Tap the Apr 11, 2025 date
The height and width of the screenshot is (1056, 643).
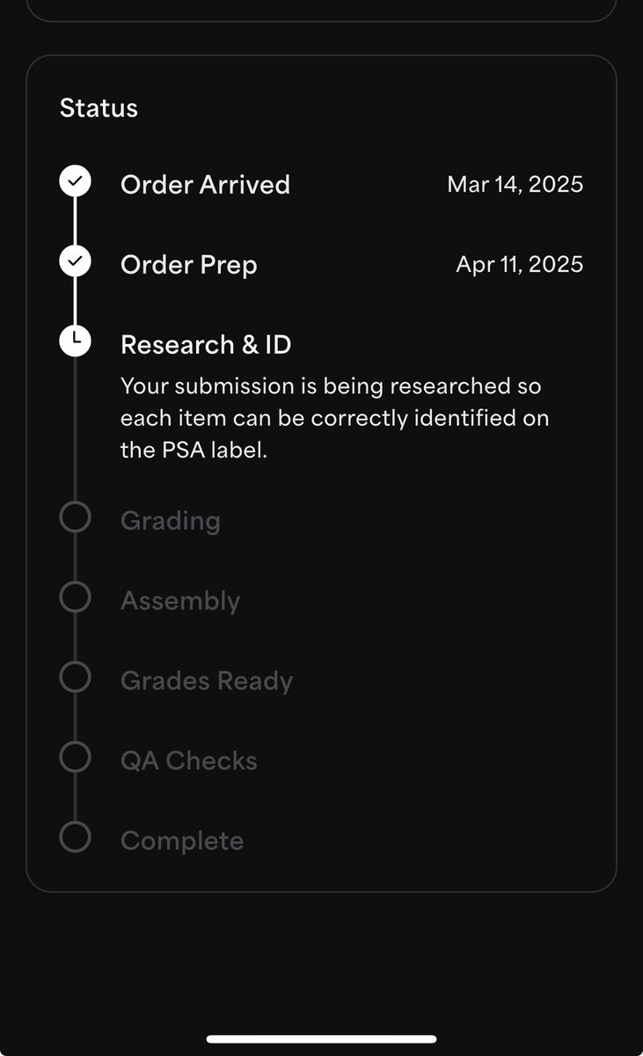(x=520, y=265)
